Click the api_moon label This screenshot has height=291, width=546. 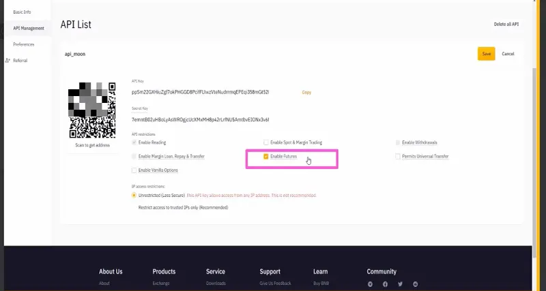click(x=75, y=55)
